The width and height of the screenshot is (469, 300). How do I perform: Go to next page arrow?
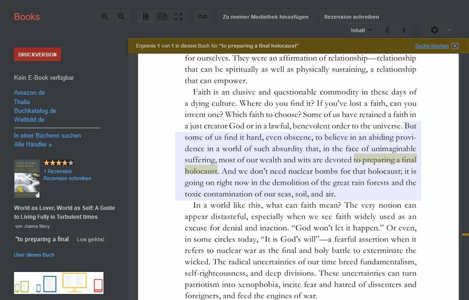click(403, 30)
